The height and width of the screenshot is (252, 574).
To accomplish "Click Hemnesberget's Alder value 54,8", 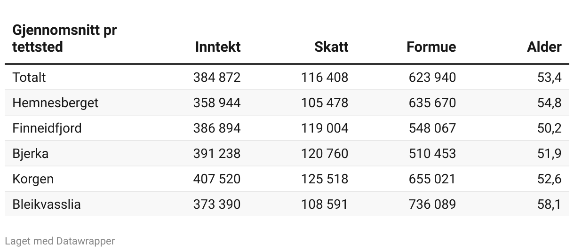I will 549,102.
